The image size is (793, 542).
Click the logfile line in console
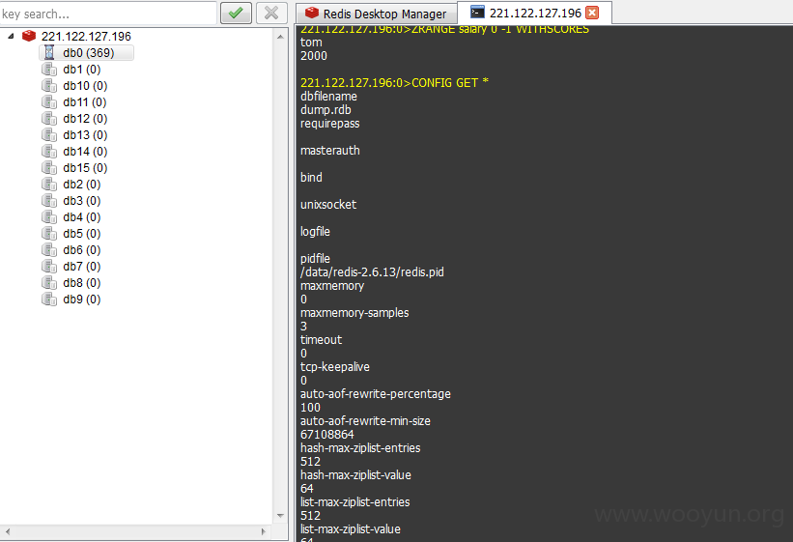point(315,231)
